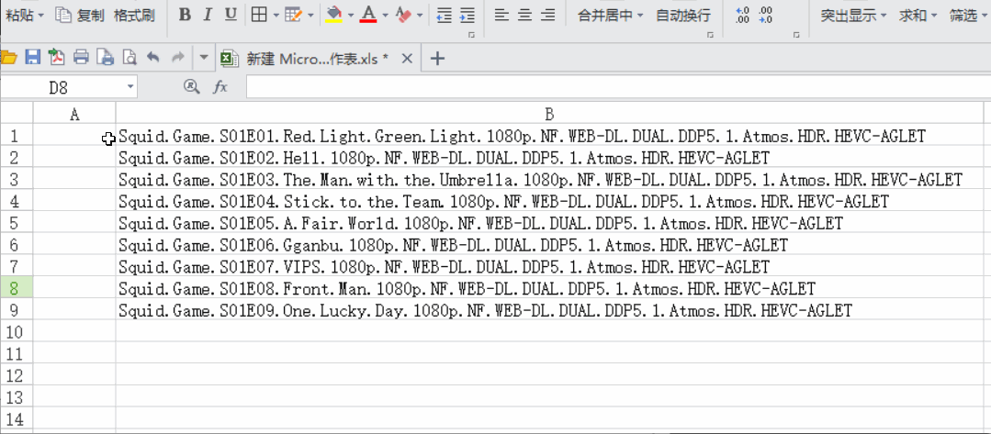Open the Paste (粘贴) dropdown
991x434 pixels.
click(25, 16)
